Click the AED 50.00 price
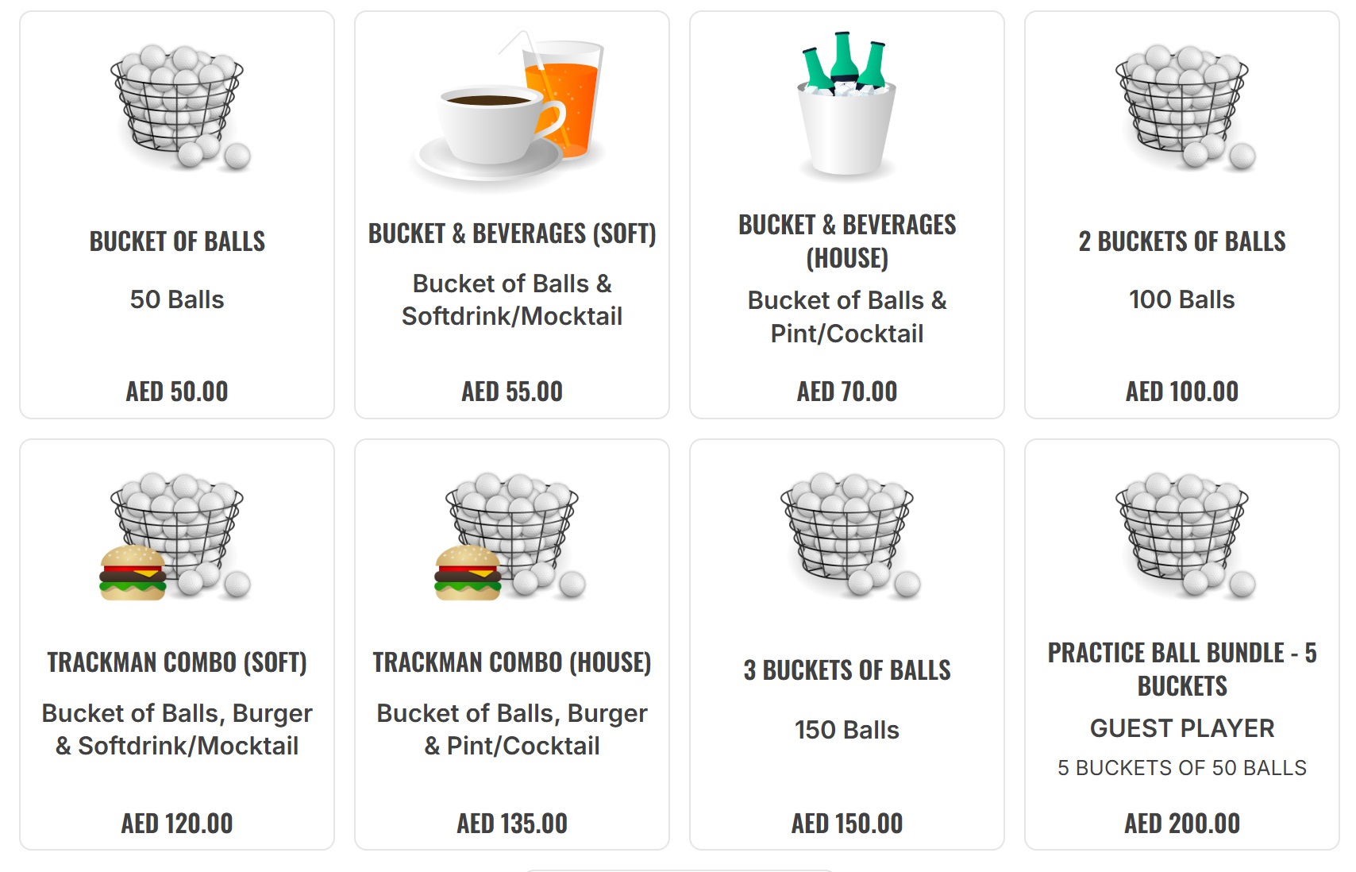Viewport: 1356px width, 872px height. coord(177,392)
